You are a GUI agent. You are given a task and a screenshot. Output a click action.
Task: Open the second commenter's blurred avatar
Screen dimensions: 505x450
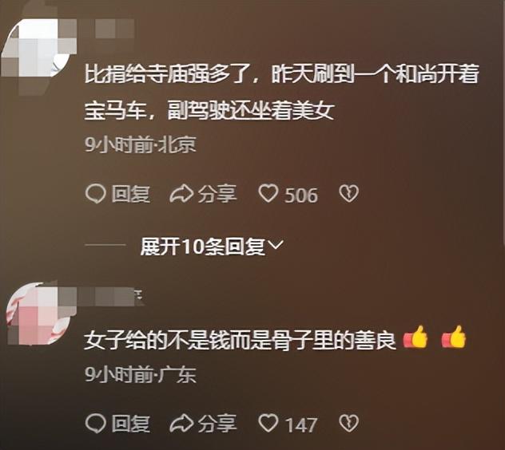[x=37, y=314]
